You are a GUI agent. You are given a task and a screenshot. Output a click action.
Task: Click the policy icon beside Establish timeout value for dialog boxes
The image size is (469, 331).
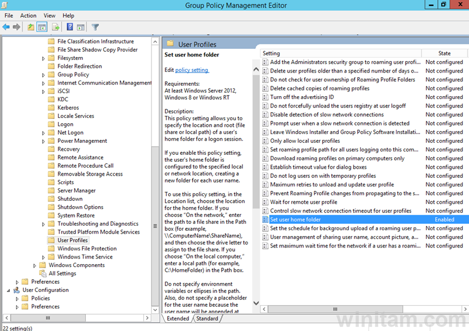[265, 167]
